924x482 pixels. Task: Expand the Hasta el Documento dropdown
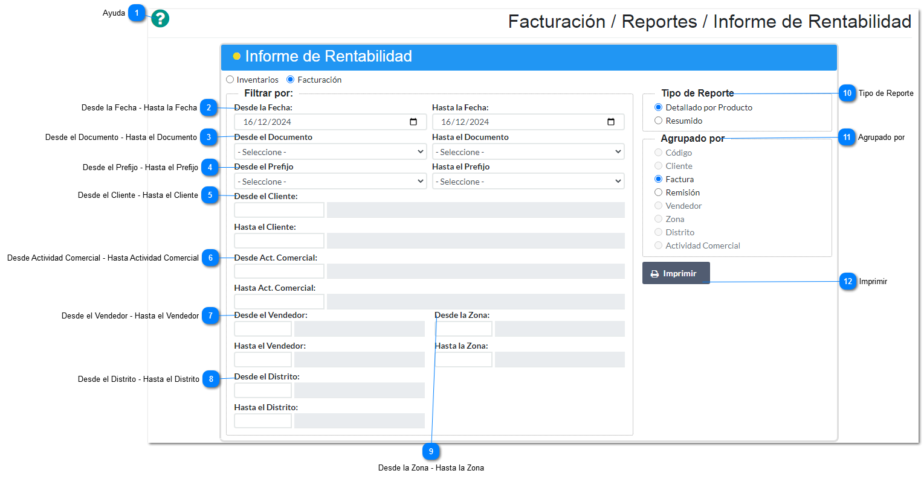(528, 152)
